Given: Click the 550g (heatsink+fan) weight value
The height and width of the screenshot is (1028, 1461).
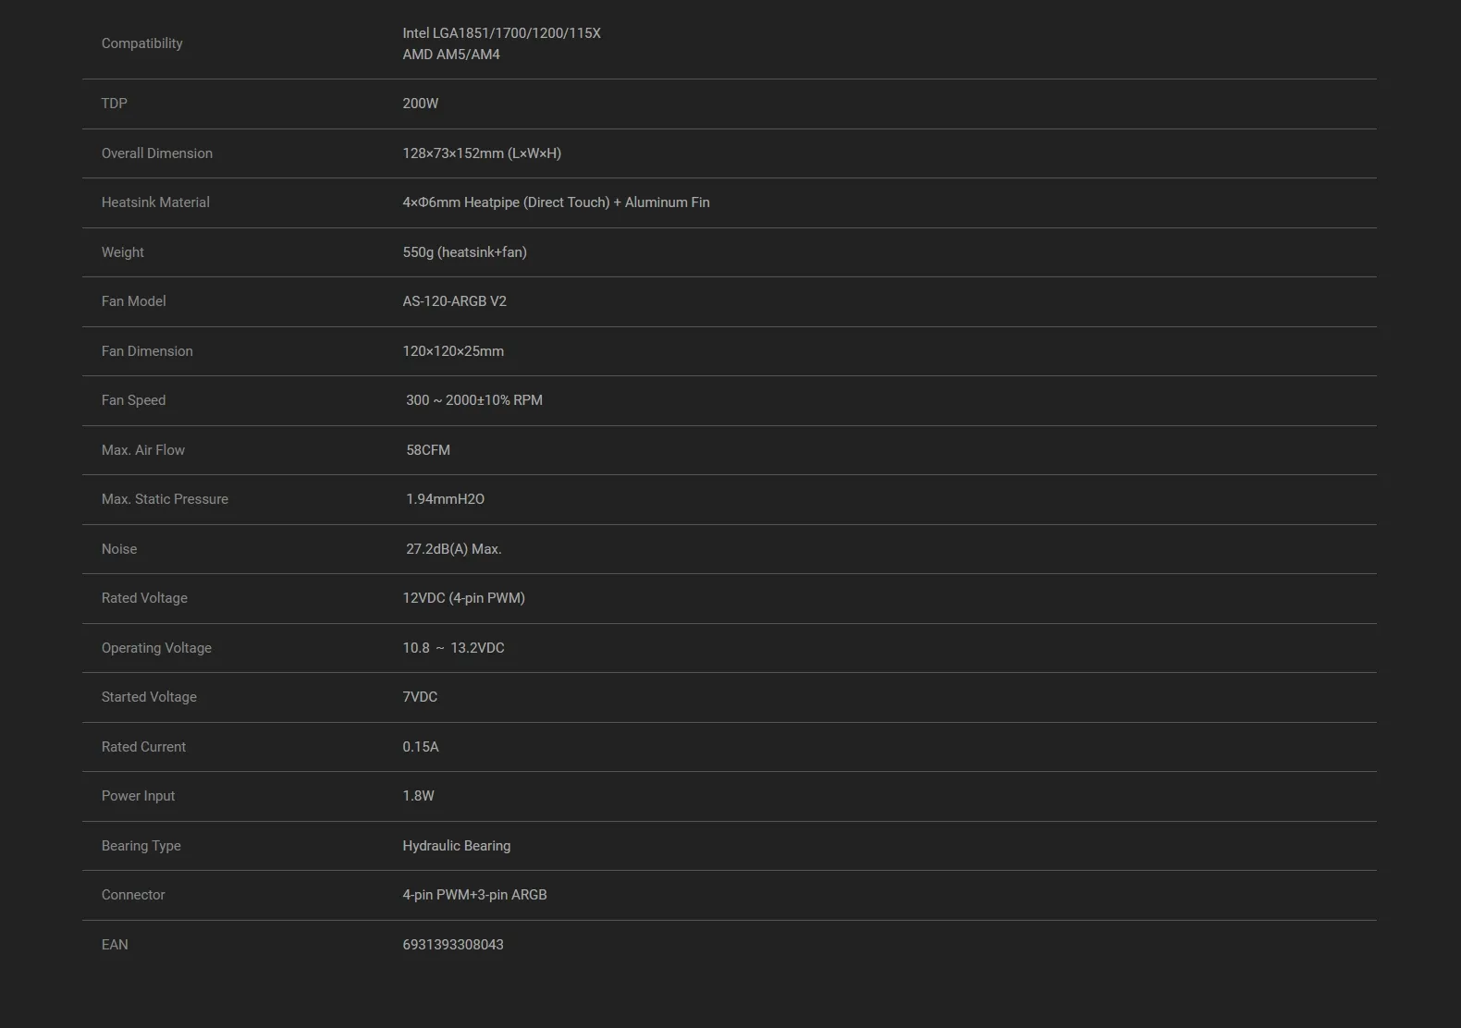Looking at the screenshot, I should pos(464,252).
